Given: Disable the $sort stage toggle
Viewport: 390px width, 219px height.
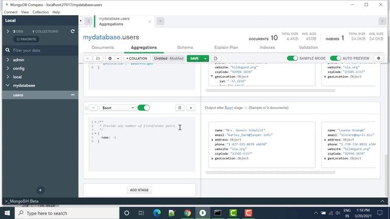Looking at the screenshot, I should [x=144, y=108].
